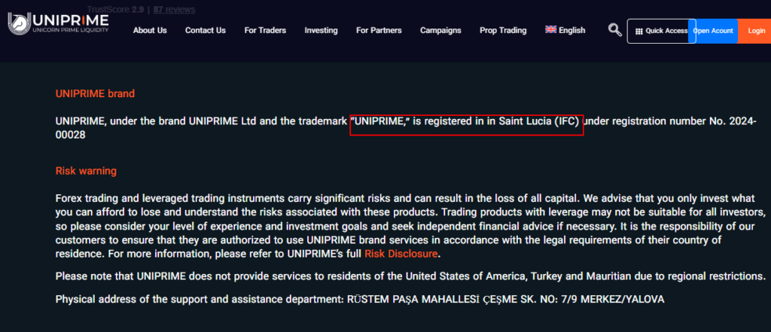This screenshot has height=332, width=771.
Task: Click the physical address line in Yalova
Action: tap(360, 299)
